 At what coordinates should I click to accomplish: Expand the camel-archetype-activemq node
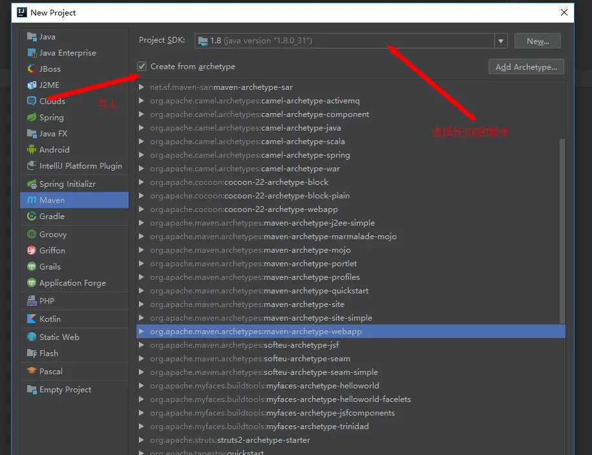[141, 101]
